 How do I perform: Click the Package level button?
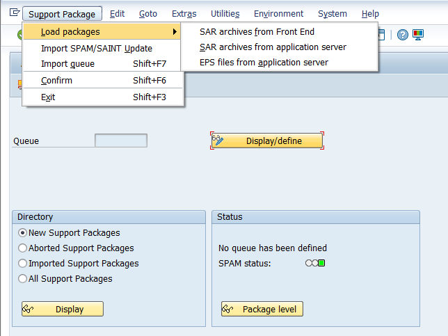point(262,309)
